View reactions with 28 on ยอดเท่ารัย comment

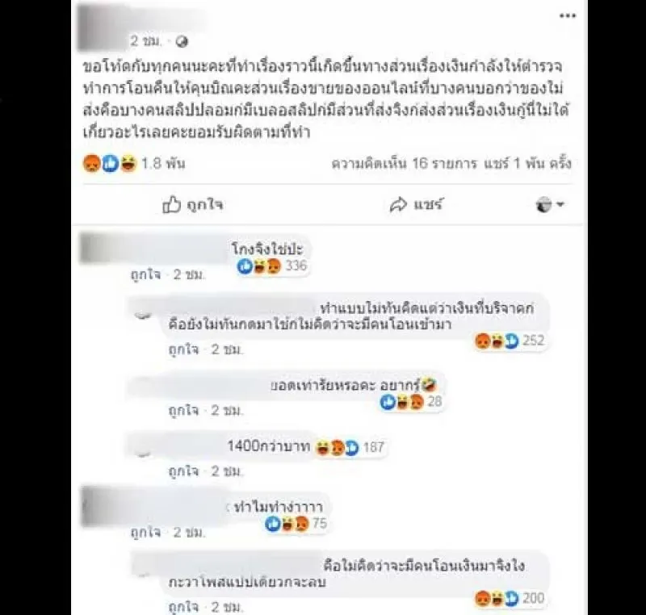(x=410, y=401)
